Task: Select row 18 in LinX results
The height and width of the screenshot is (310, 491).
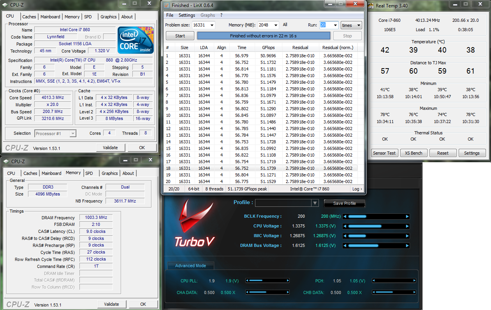Action: pos(260,168)
